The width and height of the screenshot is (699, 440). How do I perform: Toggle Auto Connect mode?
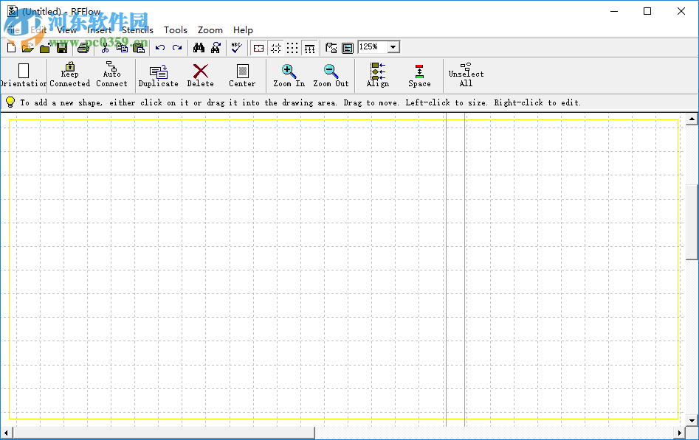coord(111,74)
